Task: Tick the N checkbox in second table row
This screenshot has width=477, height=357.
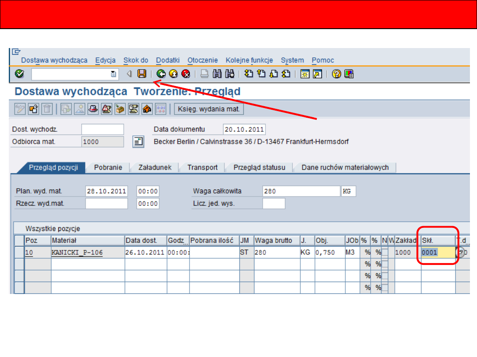Action: pos(384,264)
